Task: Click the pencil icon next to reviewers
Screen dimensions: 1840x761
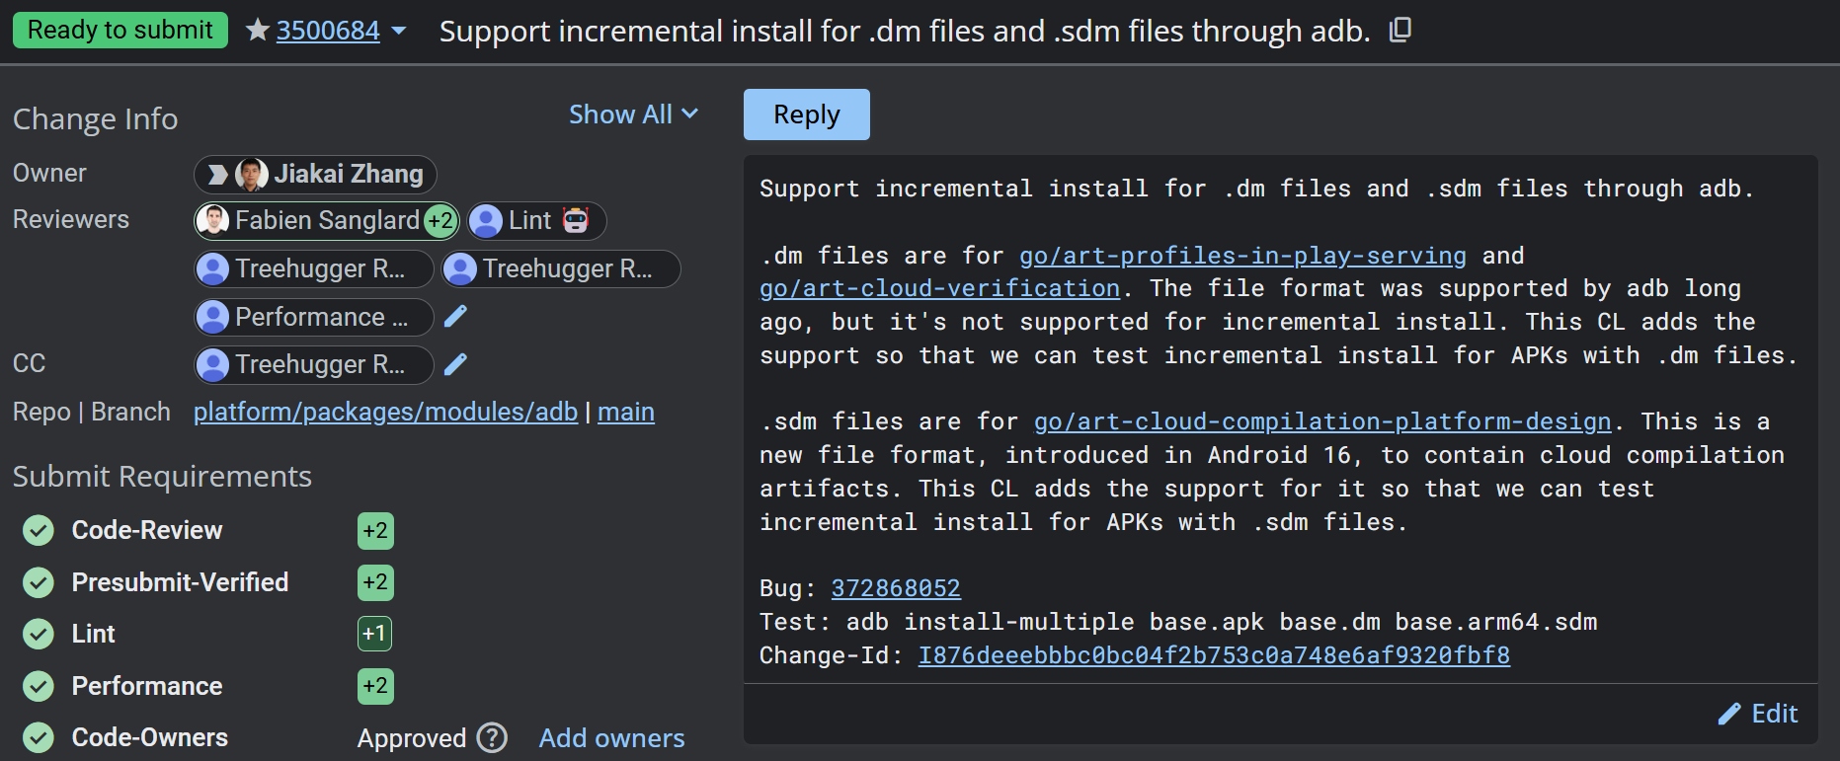Action: click(455, 316)
